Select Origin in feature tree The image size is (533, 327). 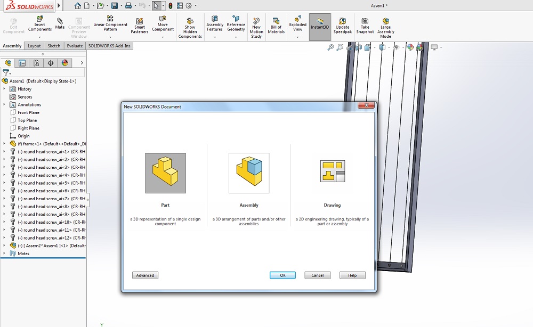(23, 136)
